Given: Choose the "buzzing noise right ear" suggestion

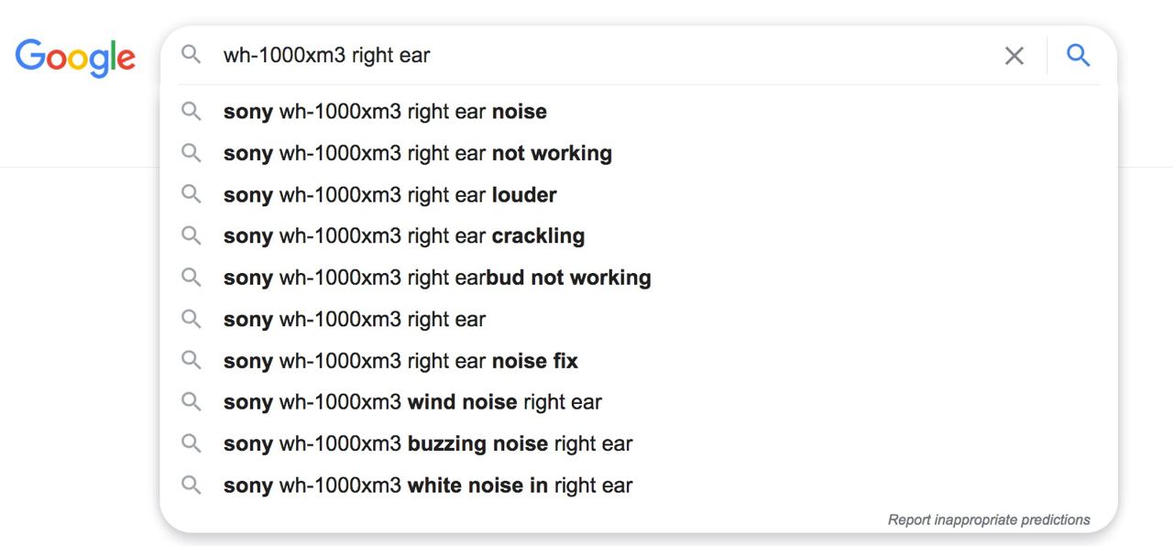Looking at the screenshot, I should (428, 444).
